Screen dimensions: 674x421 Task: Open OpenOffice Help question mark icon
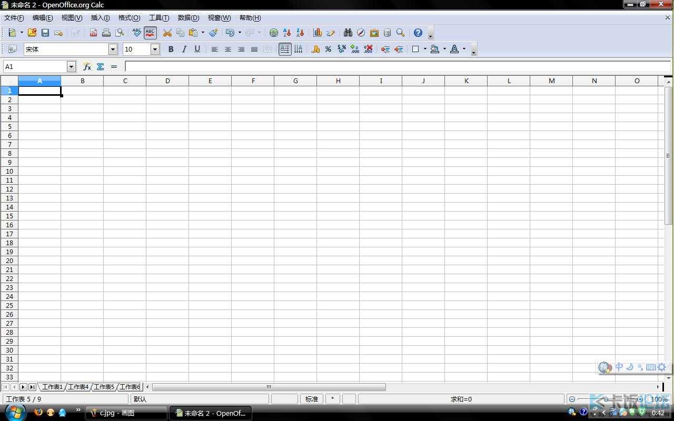coord(418,33)
